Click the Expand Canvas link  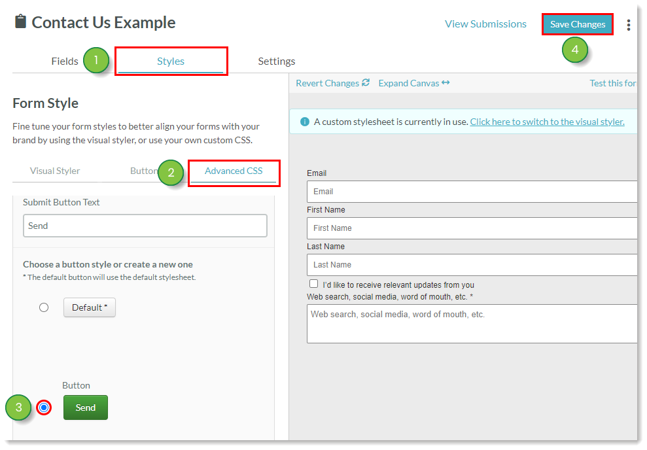coord(408,83)
